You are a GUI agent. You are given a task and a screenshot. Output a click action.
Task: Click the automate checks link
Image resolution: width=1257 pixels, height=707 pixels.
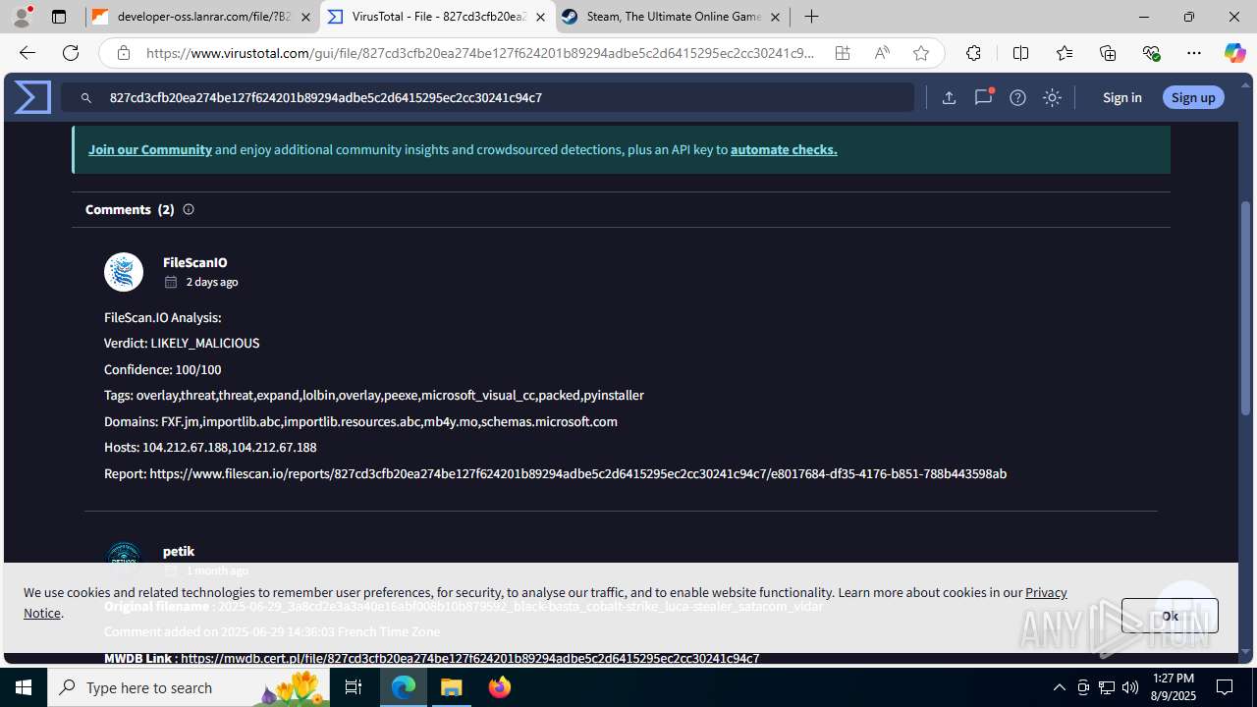point(784,149)
